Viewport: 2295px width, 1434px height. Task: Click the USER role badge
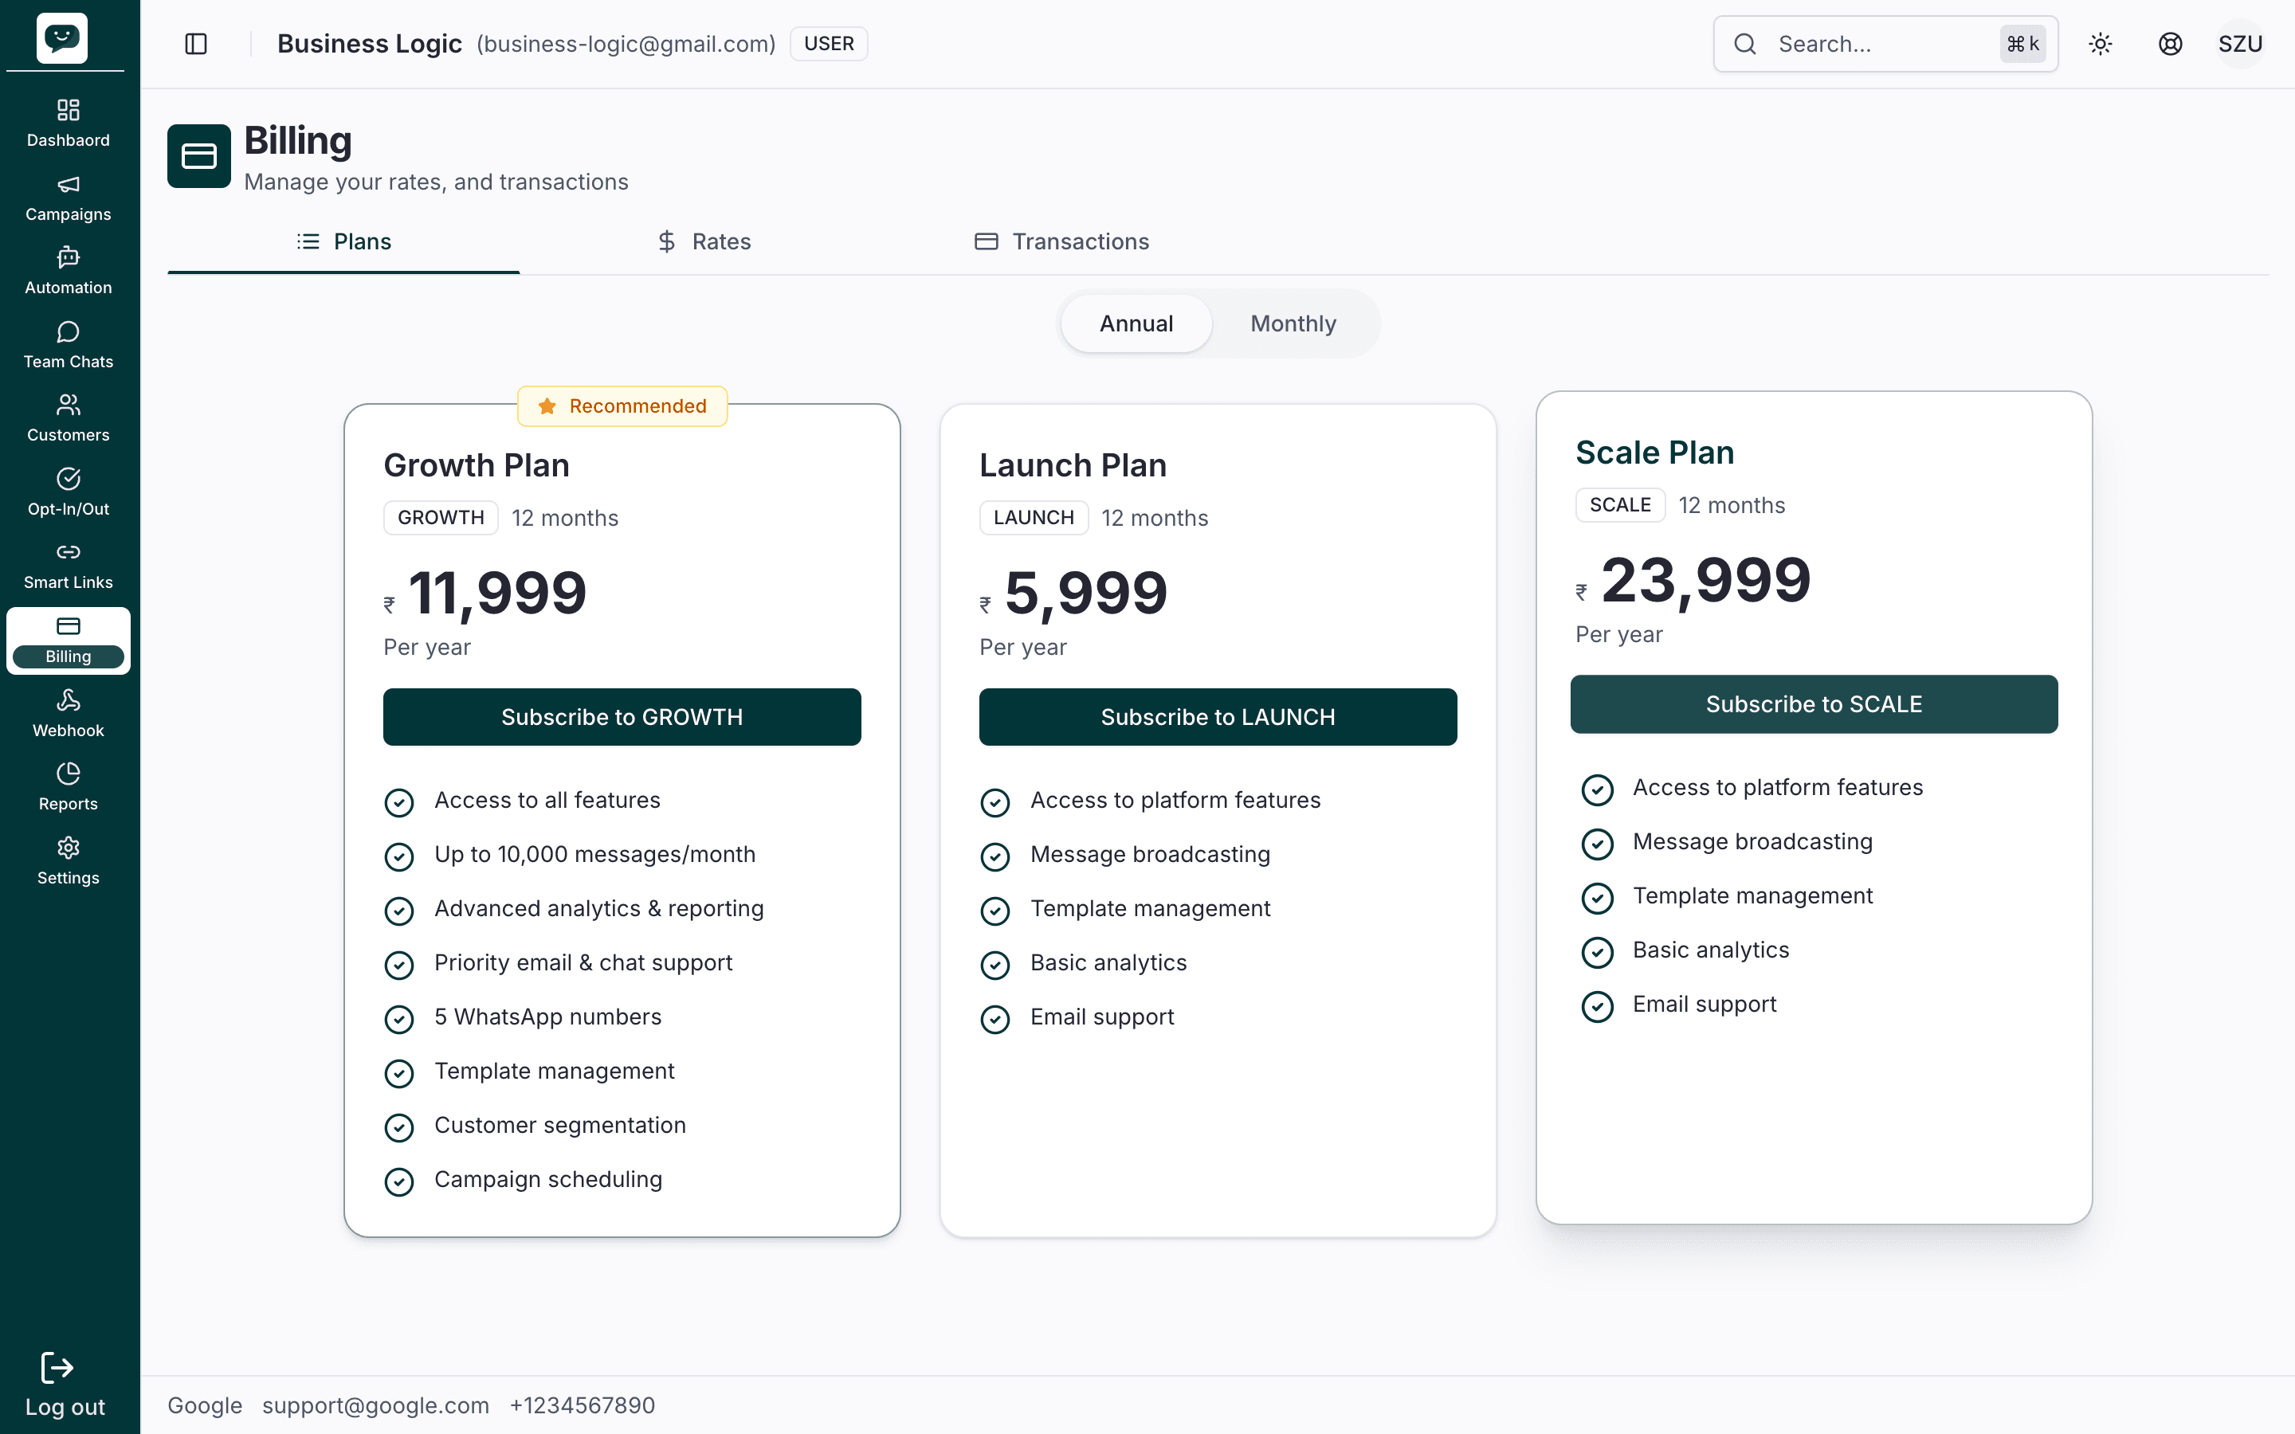[829, 44]
